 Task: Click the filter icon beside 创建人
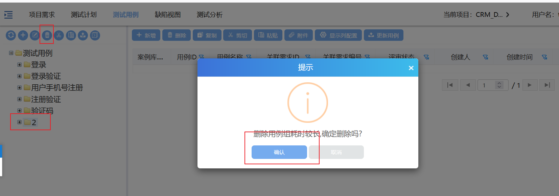(x=486, y=57)
